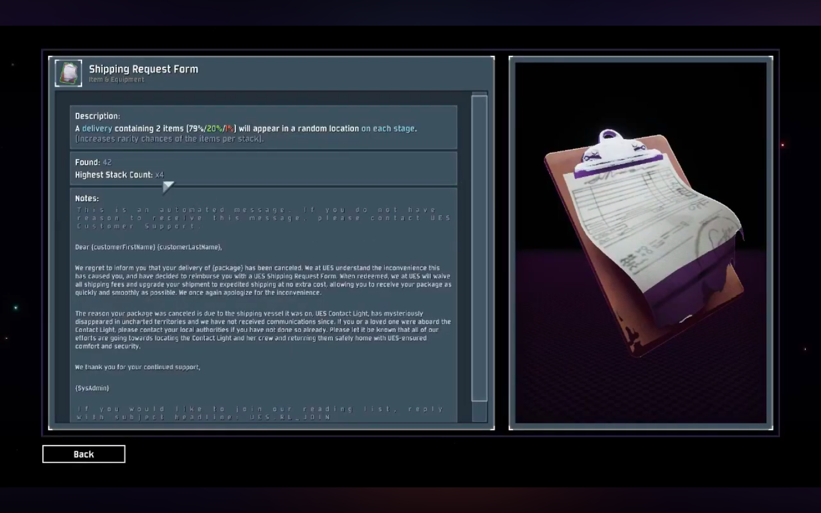Click the stacking note in parentheses under the description
This screenshot has height=513, width=821.
(x=169, y=139)
